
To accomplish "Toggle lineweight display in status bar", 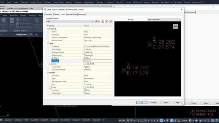I will click(x=167, y=121).
